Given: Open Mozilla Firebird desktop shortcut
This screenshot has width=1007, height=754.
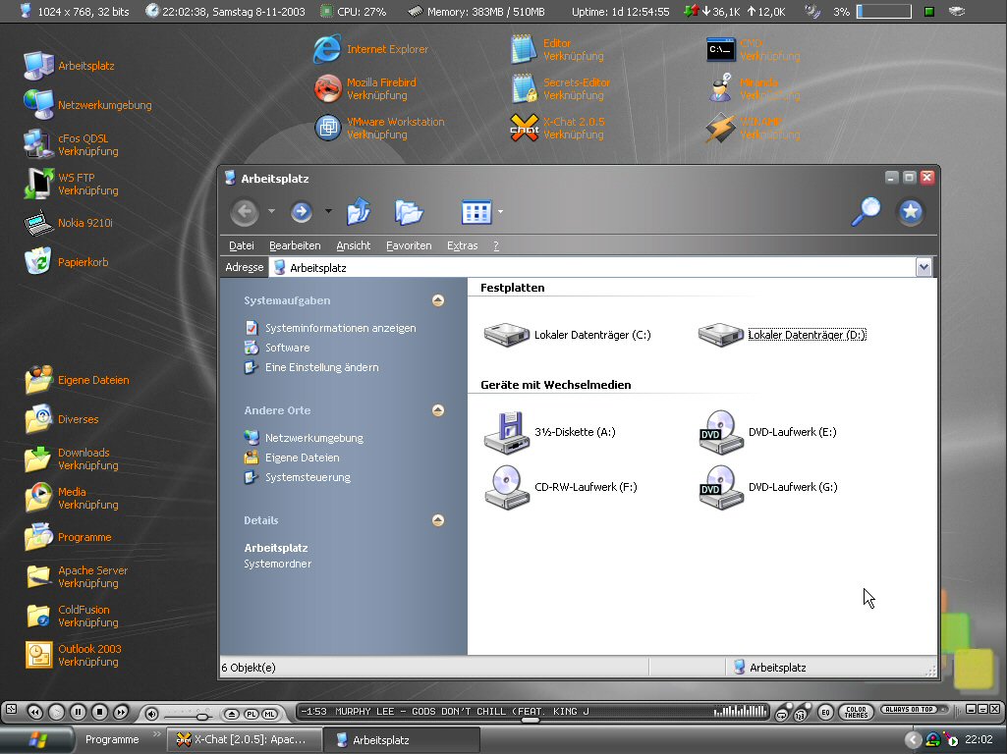Looking at the screenshot, I should click(x=328, y=88).
